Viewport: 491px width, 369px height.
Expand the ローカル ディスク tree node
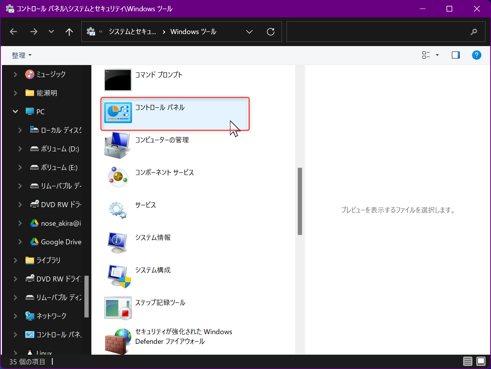(x=20, y=130)
